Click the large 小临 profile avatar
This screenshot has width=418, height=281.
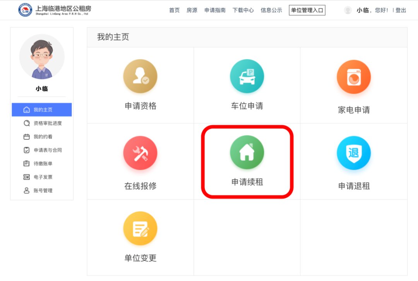point(42,57)
